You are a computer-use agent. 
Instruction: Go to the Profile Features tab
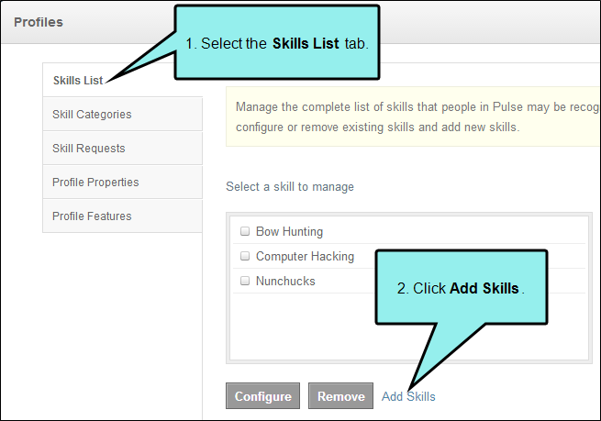pyautogui.click(x=122, y=216)
